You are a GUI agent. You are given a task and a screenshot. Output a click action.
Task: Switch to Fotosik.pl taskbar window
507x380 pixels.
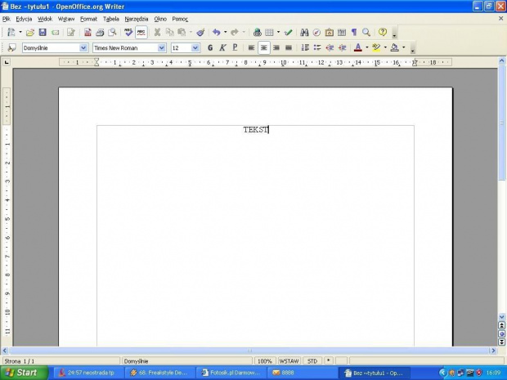(x=231, y=373)
